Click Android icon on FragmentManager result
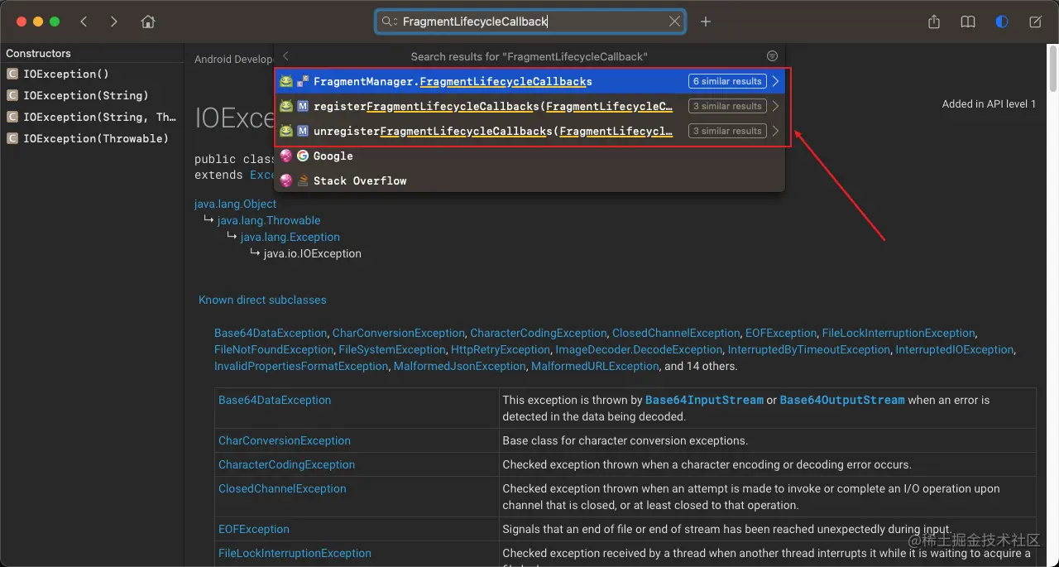Image resolution: width=1059 pixels, height=567 pixels. pos(286,81)
